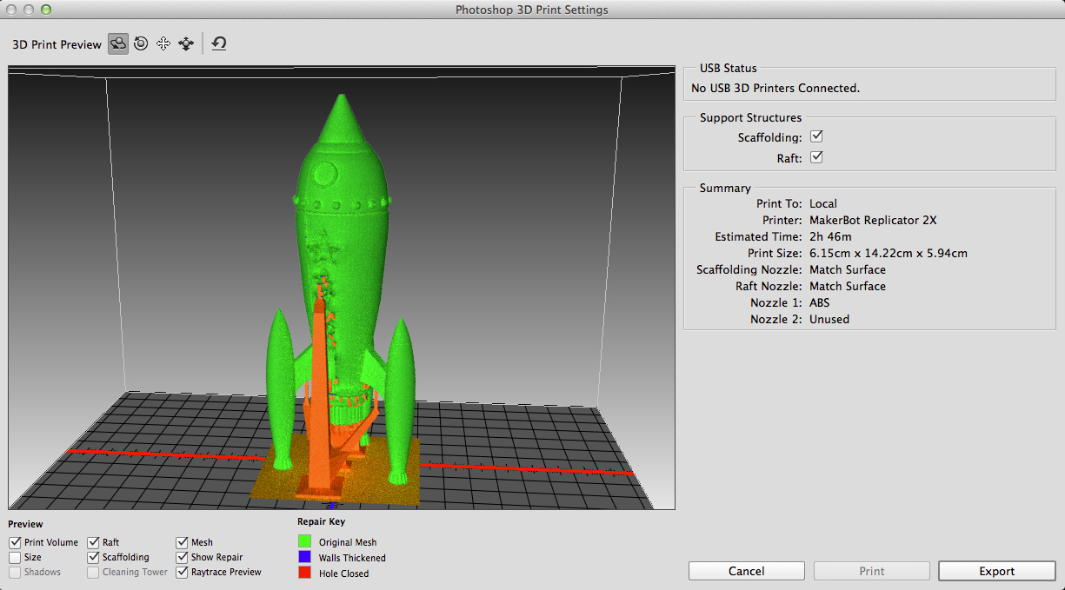This screenshot has width=1065, height=590.
Task: Click the reset camera view icon
Action: coord(219,43)
